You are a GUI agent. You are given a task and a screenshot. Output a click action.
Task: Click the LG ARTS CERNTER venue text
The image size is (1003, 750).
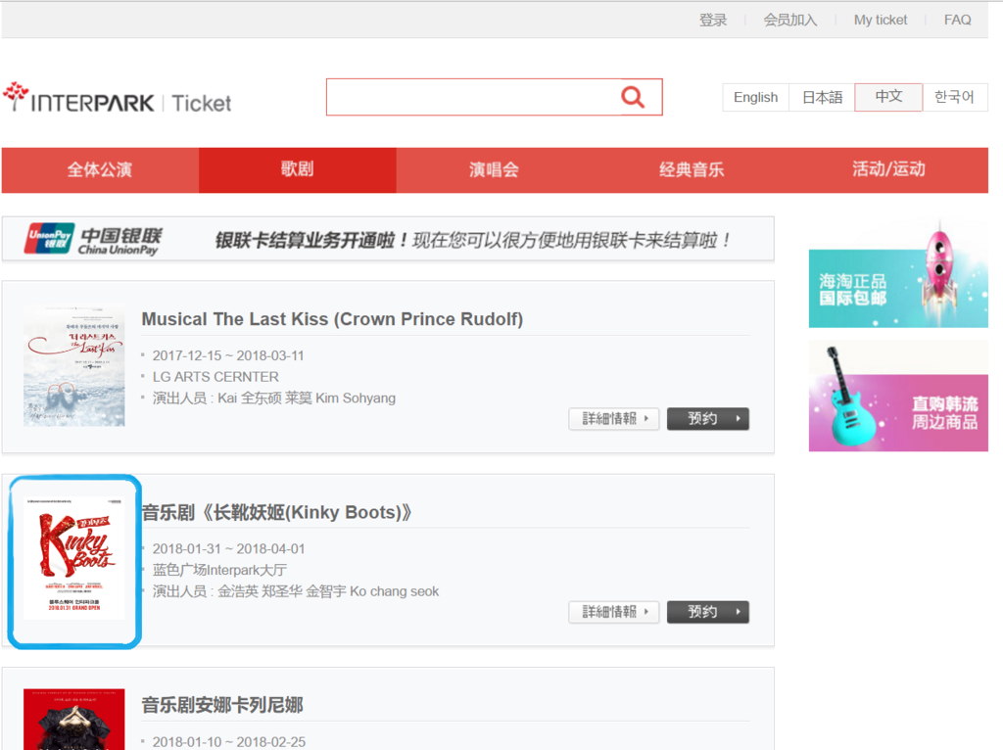[215, 377]
